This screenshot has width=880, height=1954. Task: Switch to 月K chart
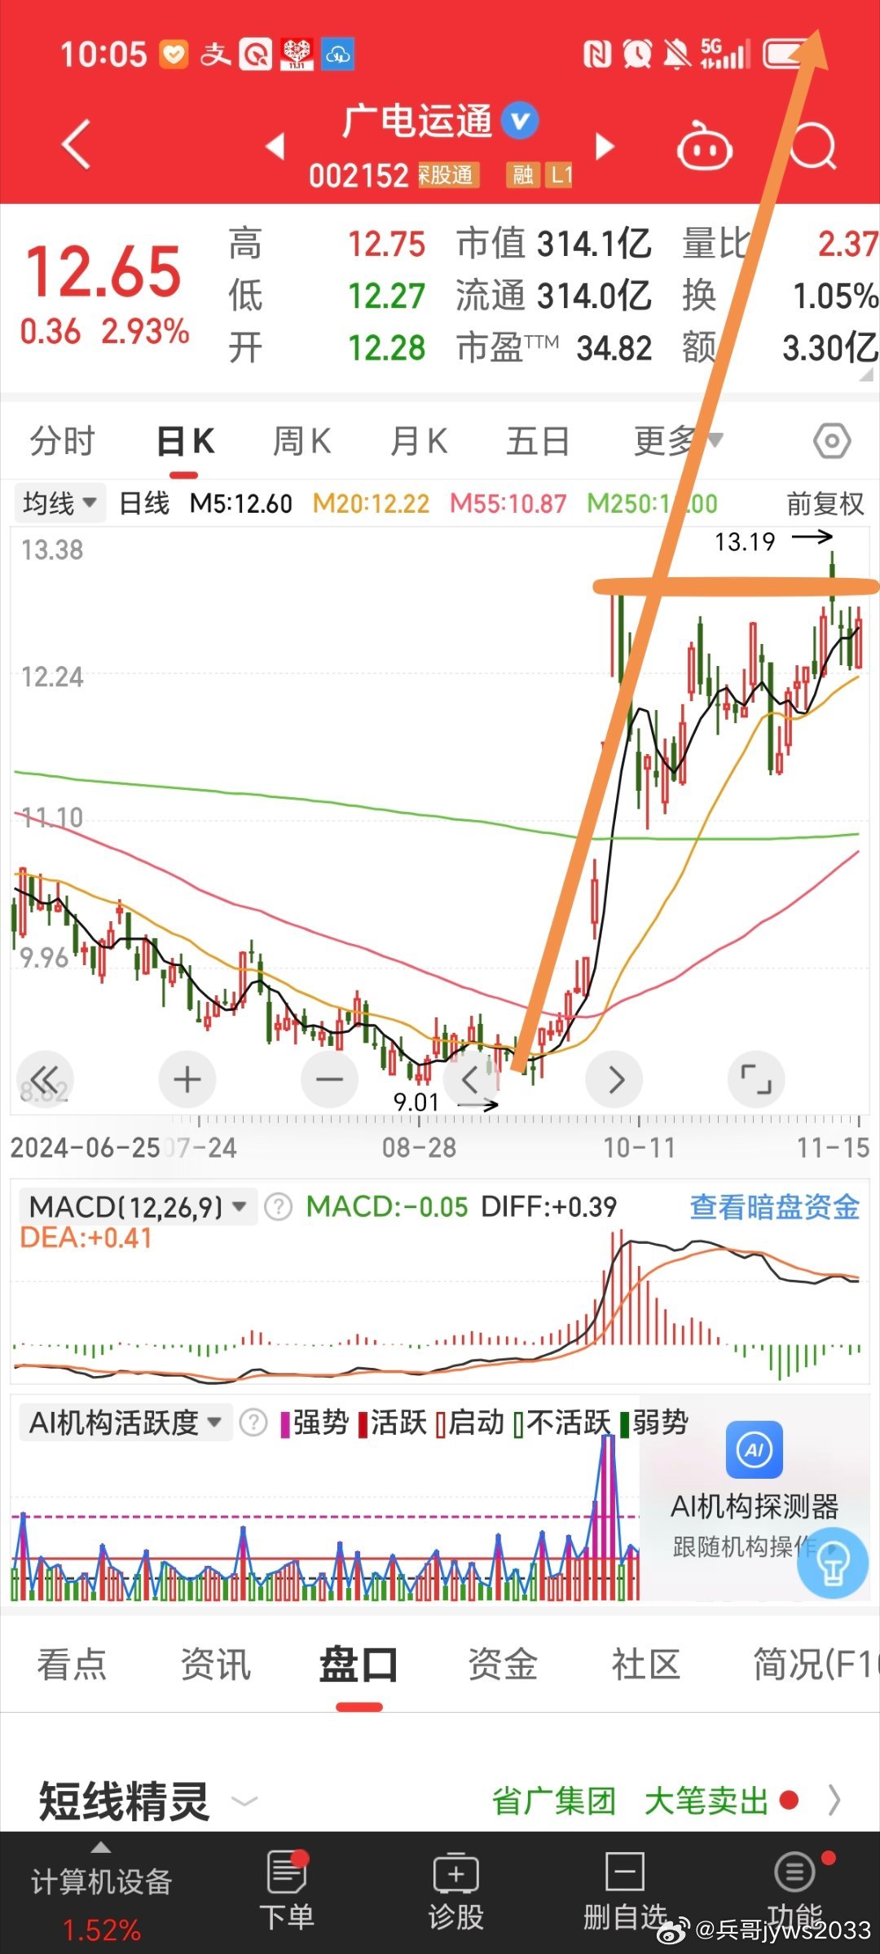[419, 441]
